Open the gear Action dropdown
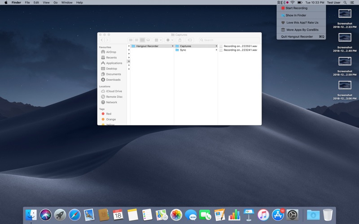 [x=170, y=40]
